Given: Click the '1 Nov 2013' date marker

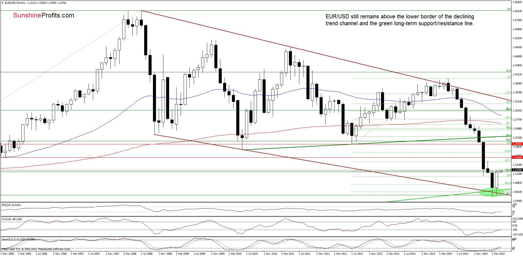Looking at the screenshot, I should click(428, 254).
